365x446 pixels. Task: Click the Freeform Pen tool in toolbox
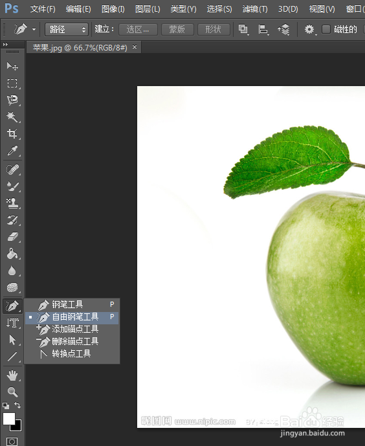(x=12, y=306)
